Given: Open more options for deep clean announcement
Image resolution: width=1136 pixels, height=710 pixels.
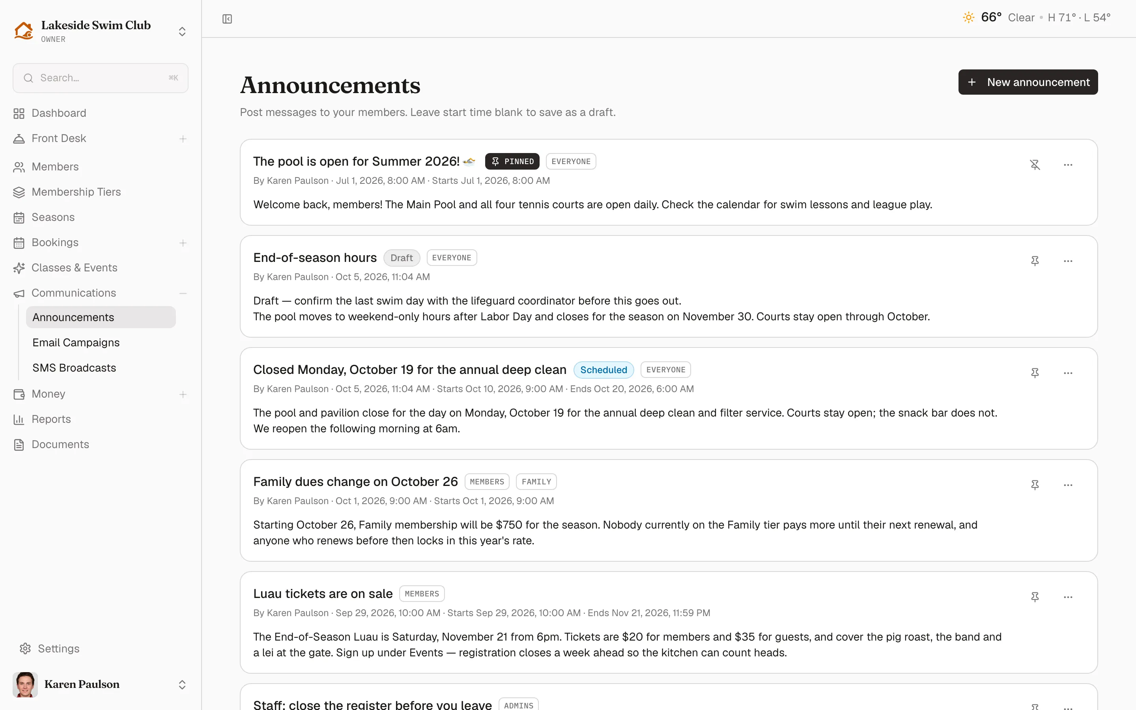Looking at the screenshot, I should (1068, 373).
